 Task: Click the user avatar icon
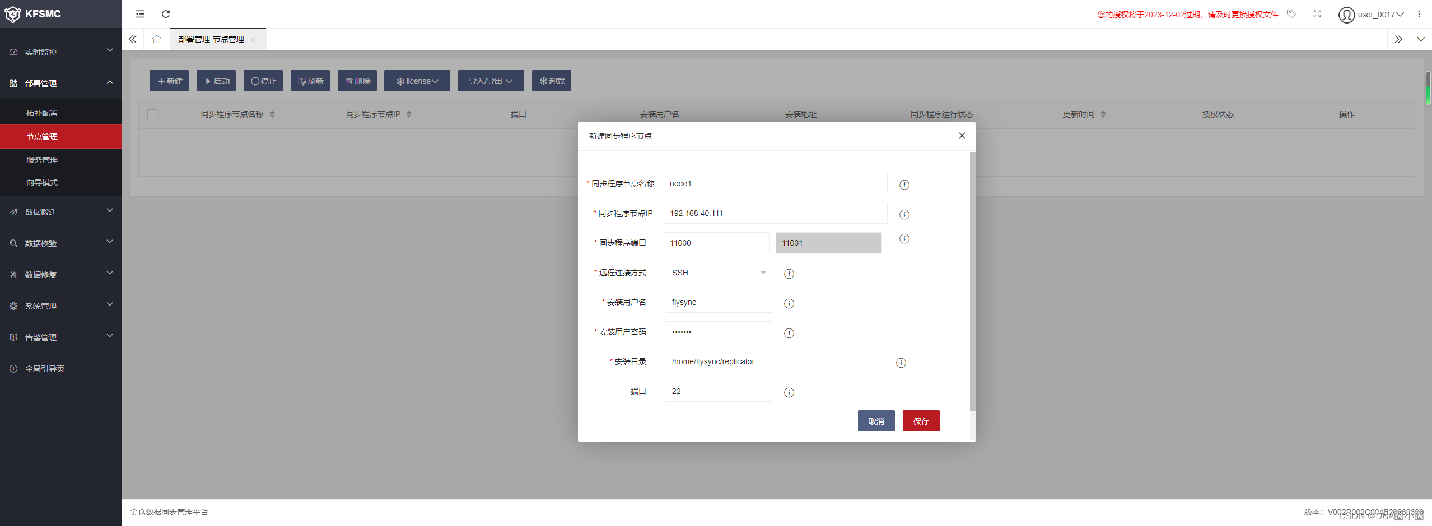1346,15
